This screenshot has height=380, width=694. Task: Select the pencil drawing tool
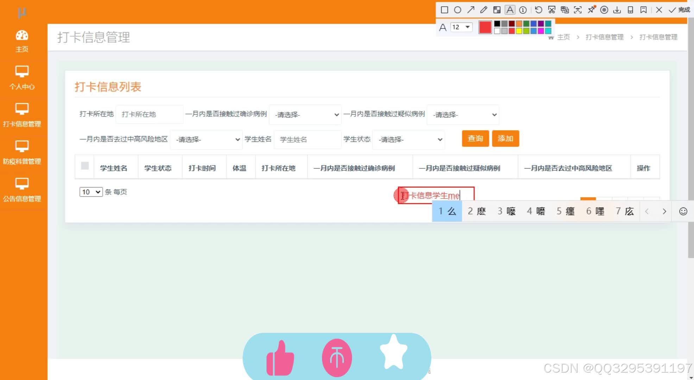click(484, 10)
